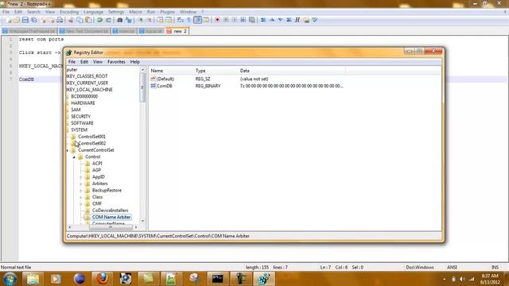
Task: Open Windows Explorer from the taskbar
Action: pyautogui.click(x=33, y=279)
